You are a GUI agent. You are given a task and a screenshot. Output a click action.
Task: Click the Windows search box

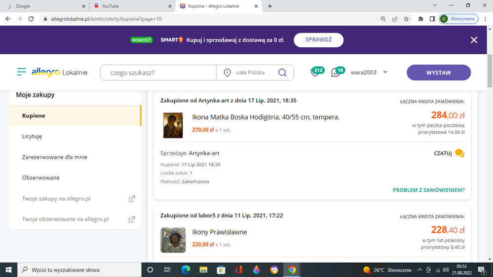[79, 270]
